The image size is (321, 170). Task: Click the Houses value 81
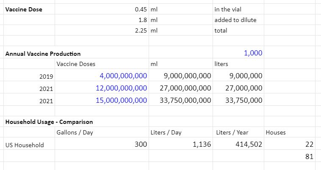point(309,156)
